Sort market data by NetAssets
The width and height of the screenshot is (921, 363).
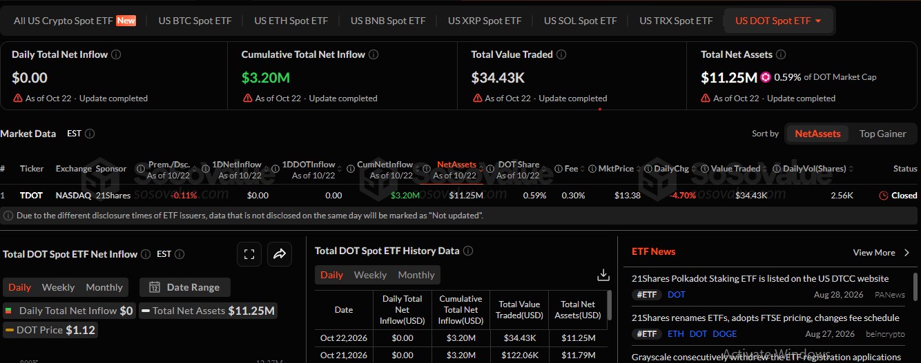817,134
